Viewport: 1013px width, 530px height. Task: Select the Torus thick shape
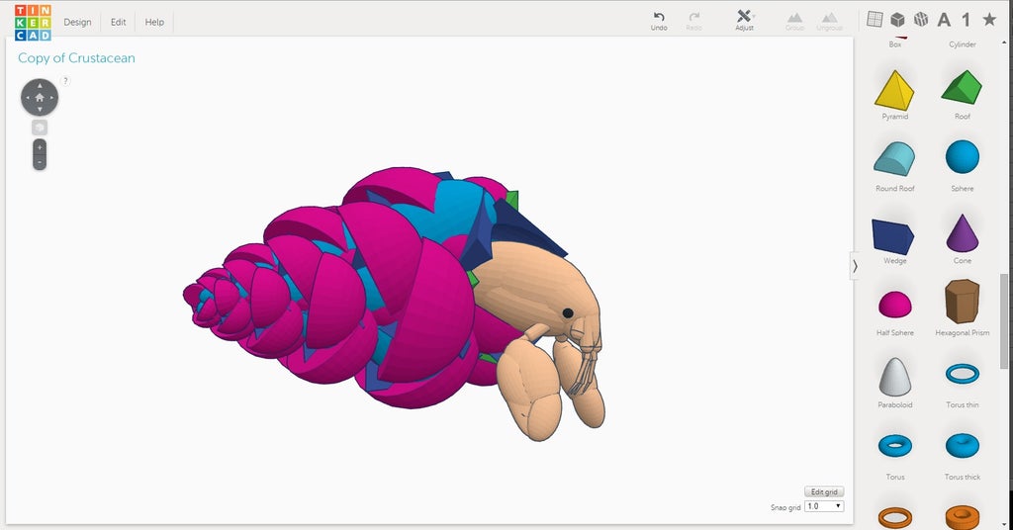tap(962, 445)
